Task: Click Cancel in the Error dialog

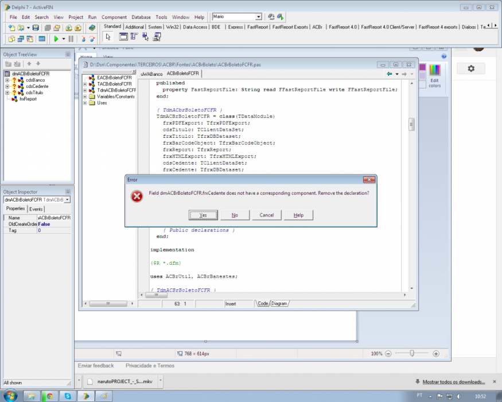Action: tap(266, 215)
